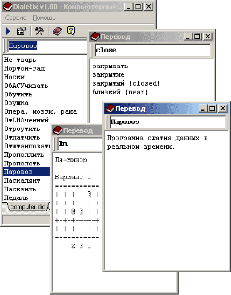This screenshot has height=295, width=231.
Task: Click the toolbar grip beside the main search field
Action: click(4, 46)
